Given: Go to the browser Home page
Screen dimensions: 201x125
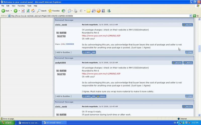Looking at the screenshot, I should [x=33, y=11].
